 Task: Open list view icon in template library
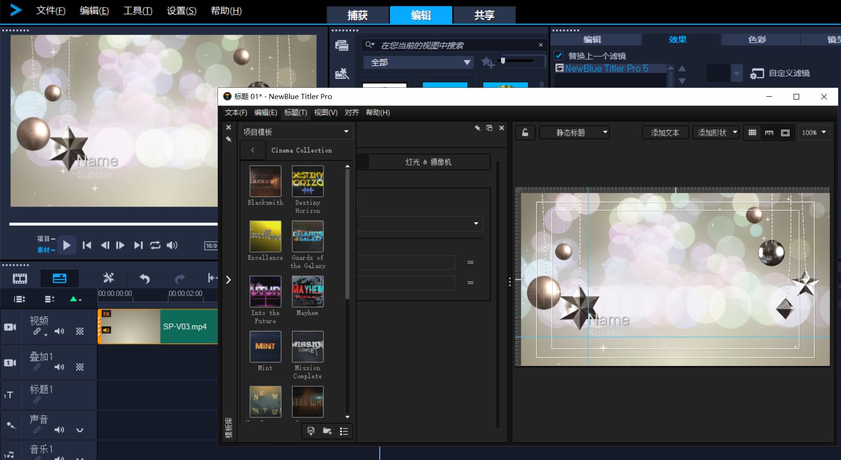(x=344, y=431)
